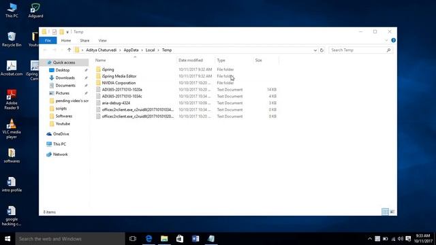Click Search the web and Windows box
This screenshot has height=245, width=436.
70,239
